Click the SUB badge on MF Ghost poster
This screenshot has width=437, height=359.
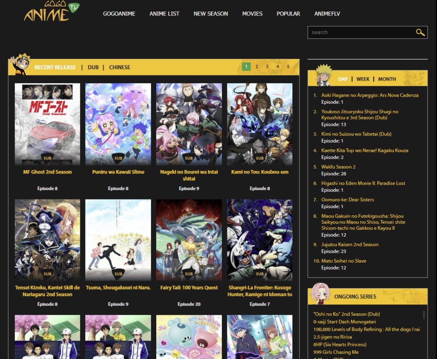[47, 158]
